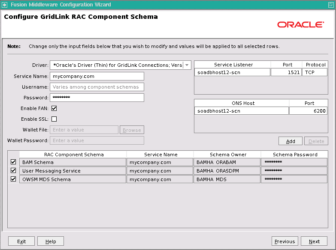Focus the Username text field
The height and width of the screenshot is (250, 336).
click(97, 87)
